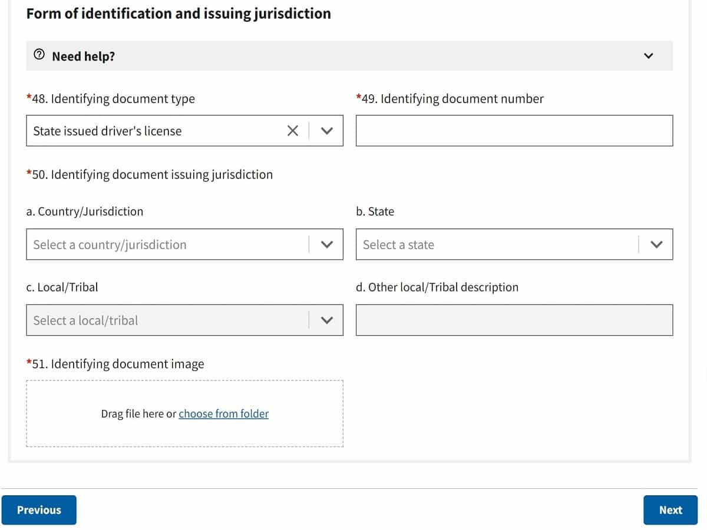The image size is (707, 530).
Task: Clear the State issued driver's license selection
Action: click(x=292, y=131)
